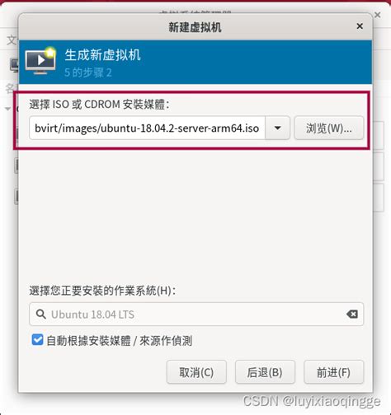Click the 自動根據安裝媒體 / 來源作偵測 label text

[120, 341]
